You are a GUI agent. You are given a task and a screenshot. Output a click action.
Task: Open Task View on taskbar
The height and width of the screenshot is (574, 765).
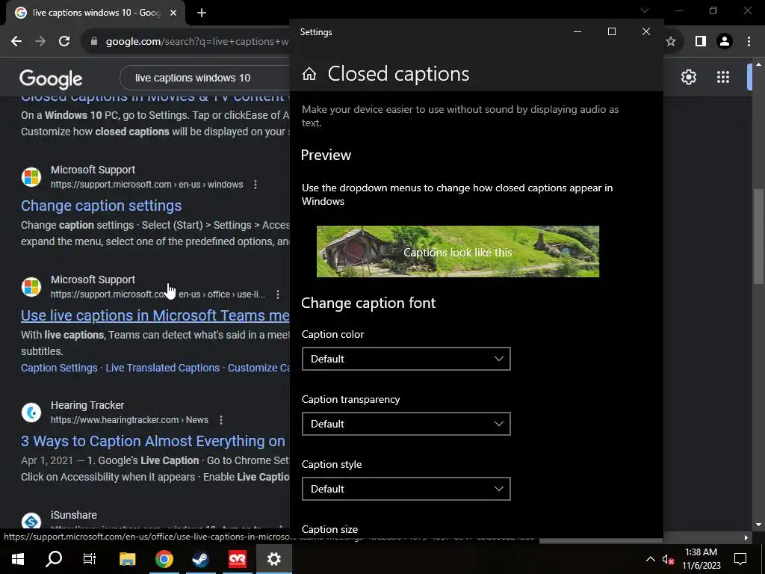(90, 559)
